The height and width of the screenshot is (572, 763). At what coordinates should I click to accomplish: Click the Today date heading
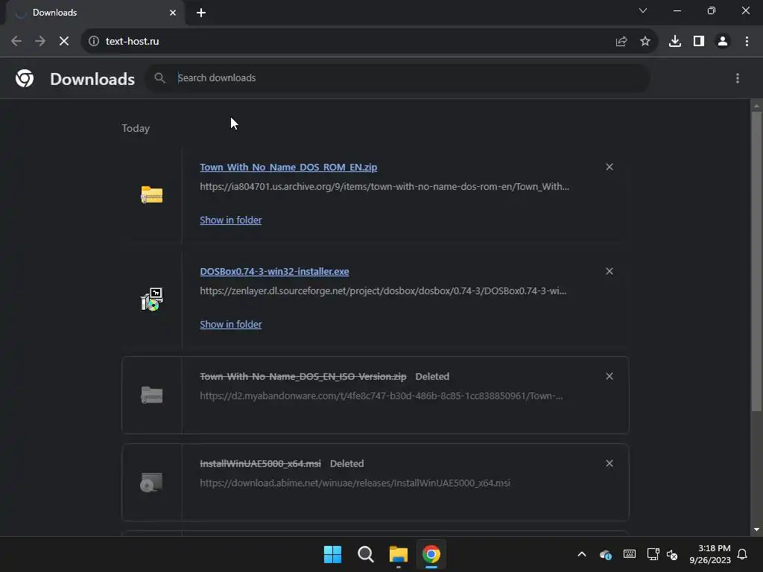coord(136,128)
